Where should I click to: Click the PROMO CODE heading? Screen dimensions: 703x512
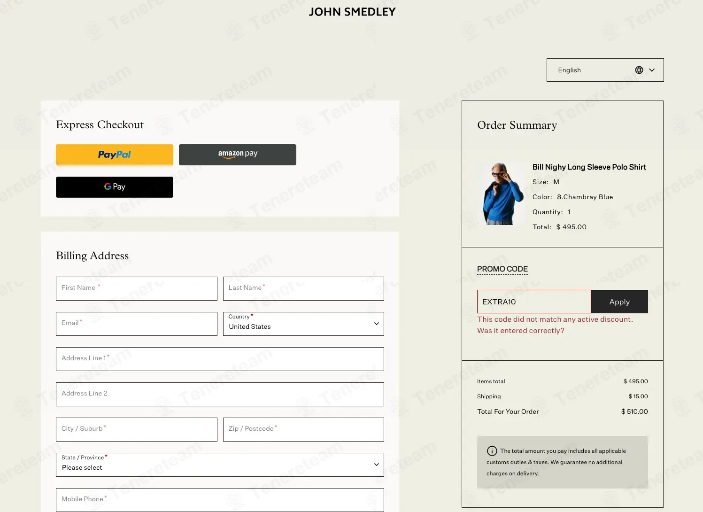pyautogui.click(x=502, y=269)
